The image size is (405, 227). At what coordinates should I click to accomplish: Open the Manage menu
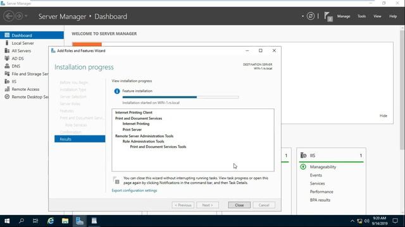tap(344, 16)
